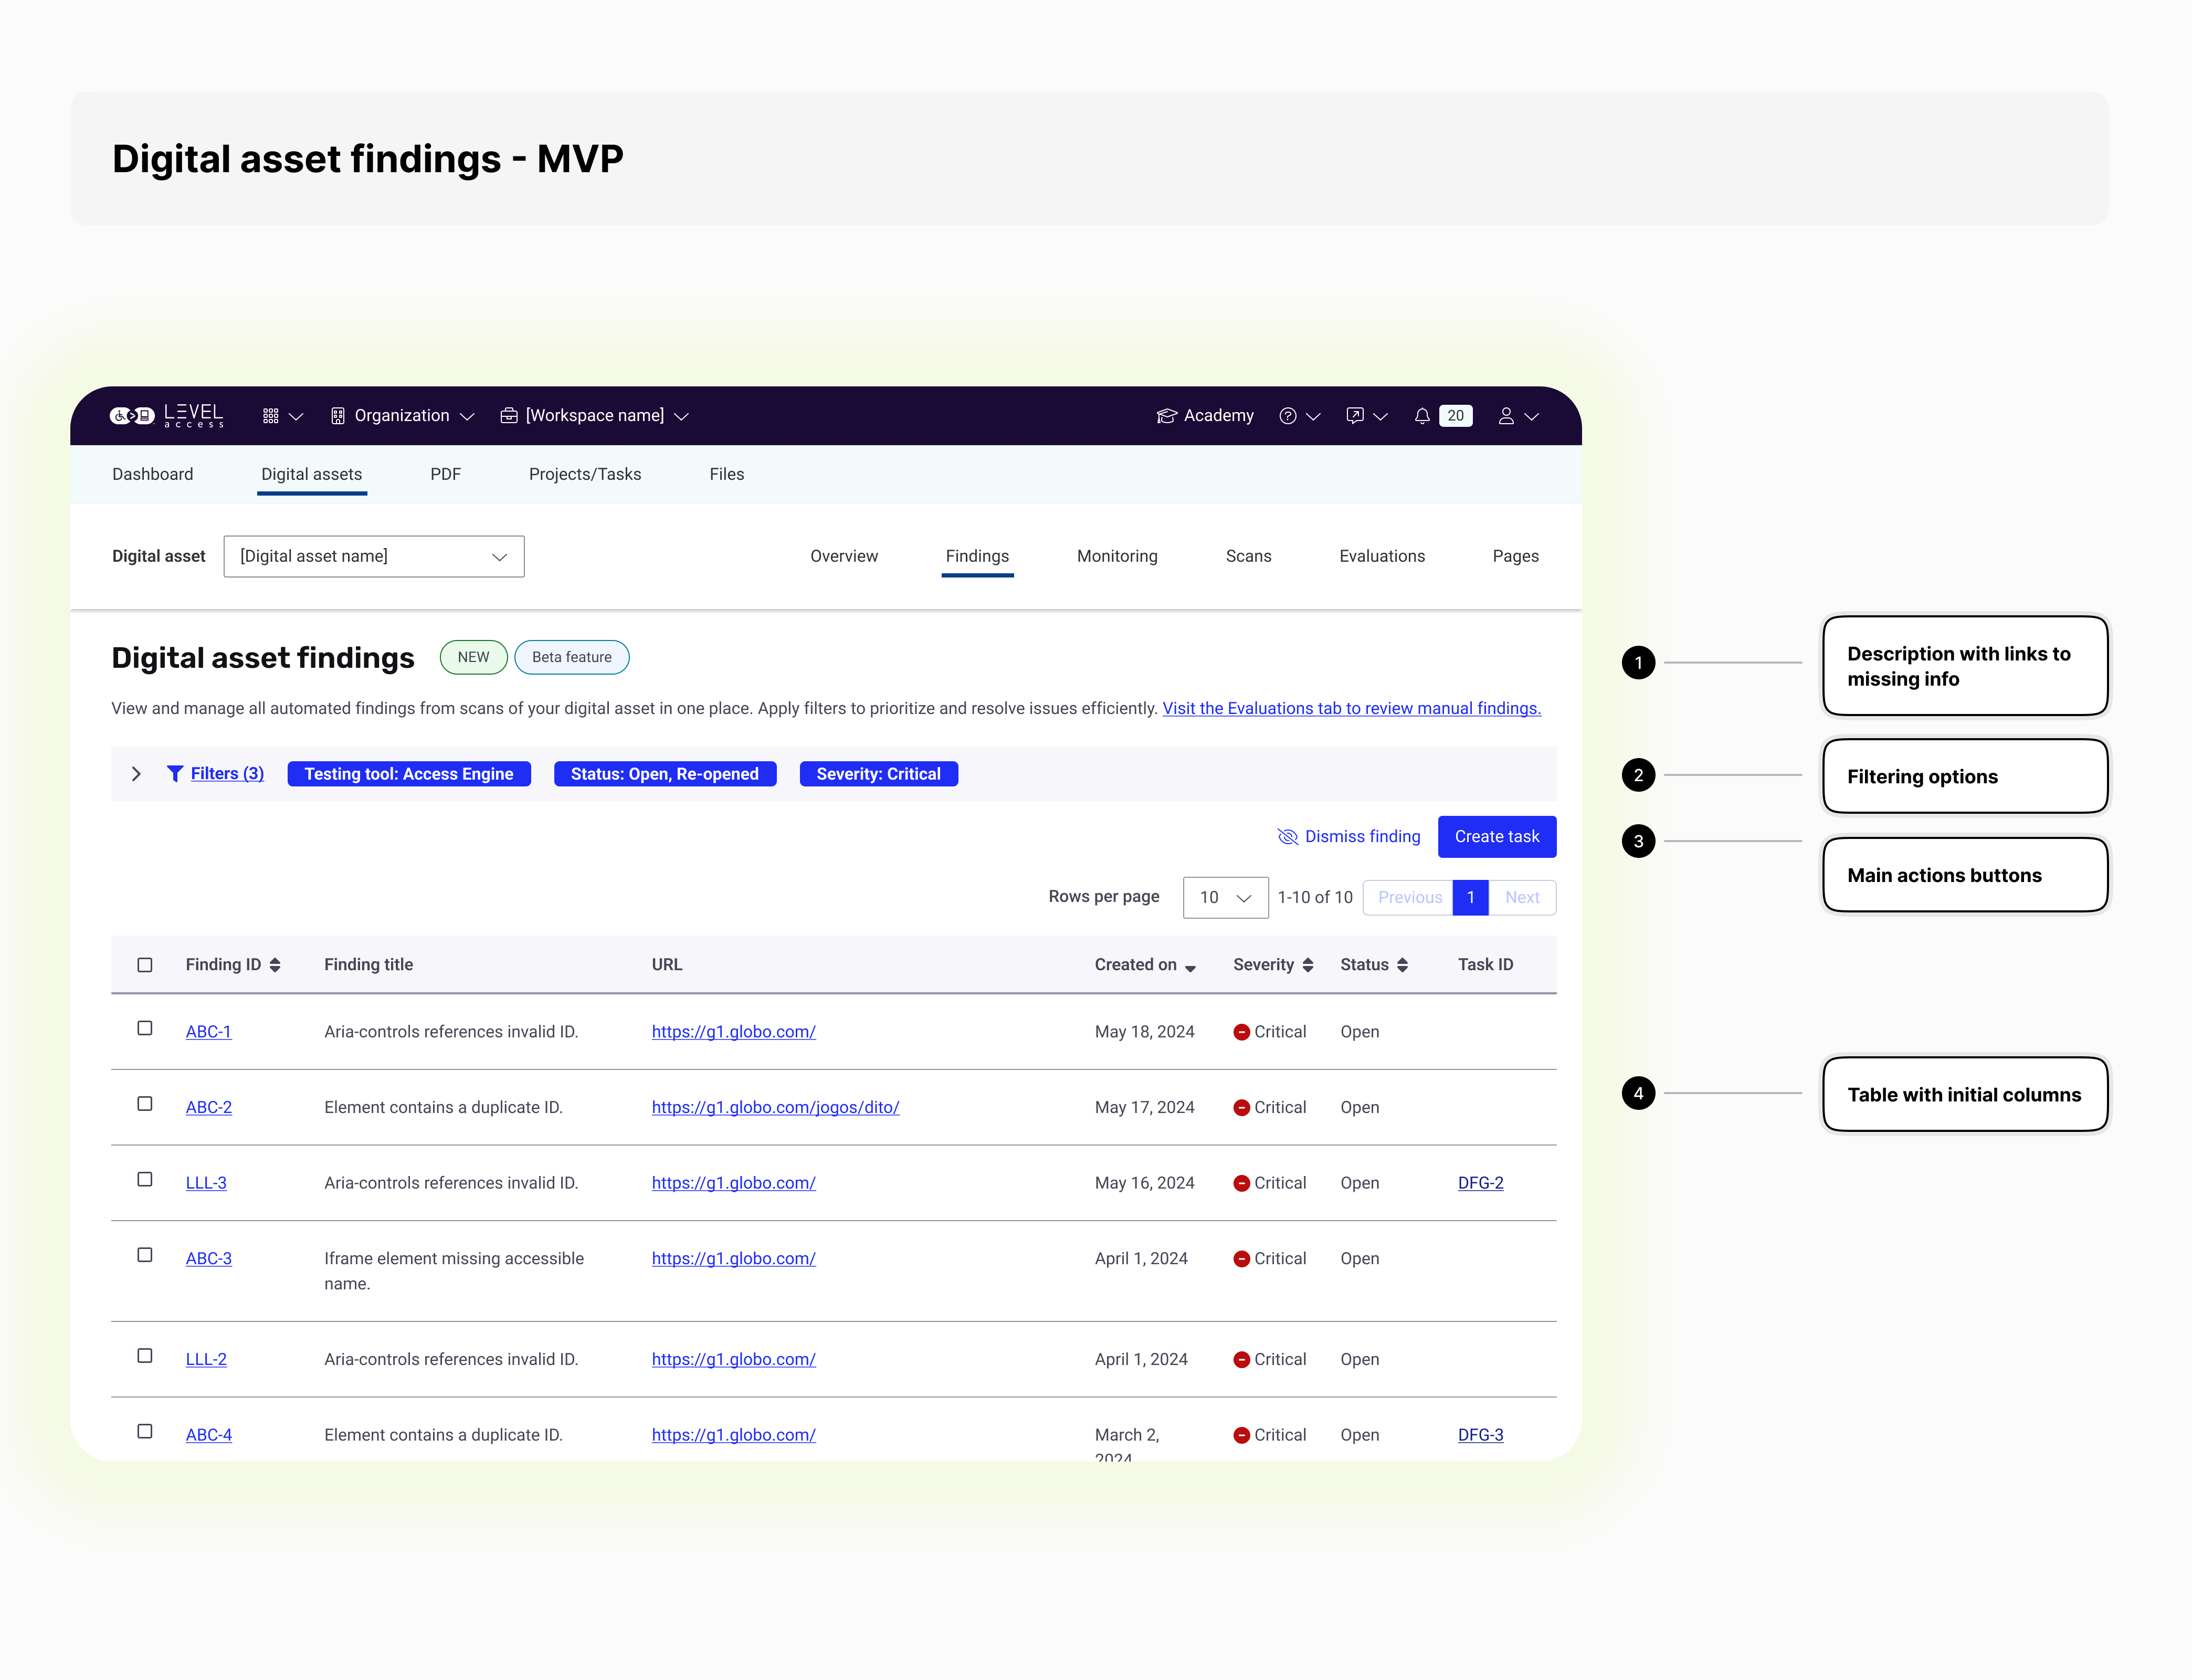The height and width of the screenshot is (1680, 2192).
Task: Click the Level Access logo
Action: pos(166,416)
